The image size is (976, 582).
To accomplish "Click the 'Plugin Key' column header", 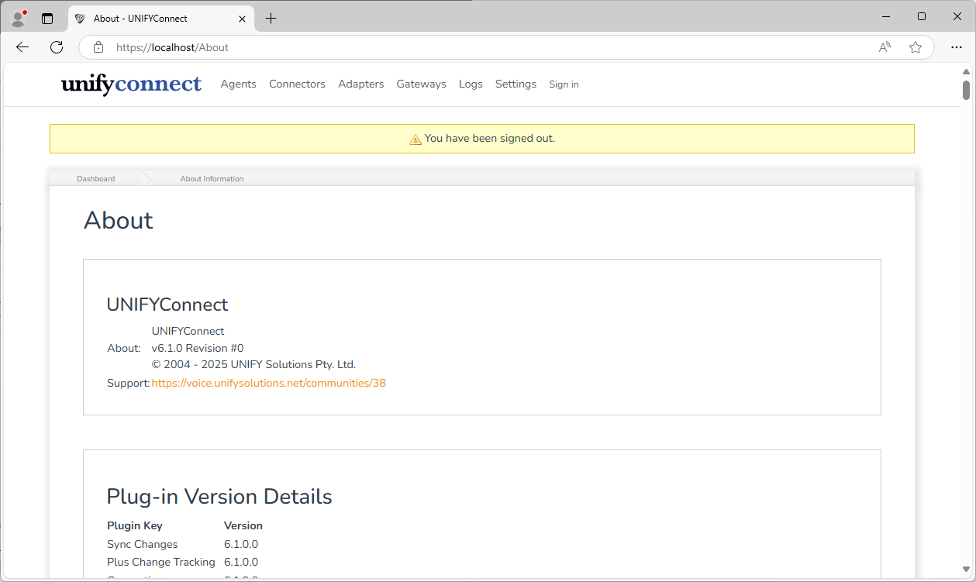I will coord(135,525).
